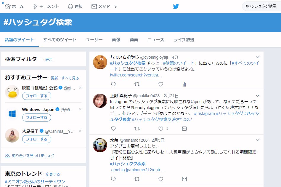Follow Windows_Japan account
Image resolution: width=281 pixels, height=187 pixels.
tap(36, 118)
